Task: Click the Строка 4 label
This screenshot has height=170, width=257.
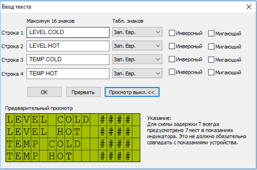Action: pos(12,74)
